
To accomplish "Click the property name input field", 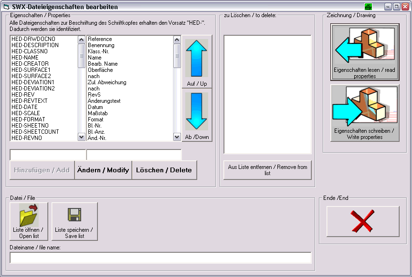I will click(x=48, y=155).
